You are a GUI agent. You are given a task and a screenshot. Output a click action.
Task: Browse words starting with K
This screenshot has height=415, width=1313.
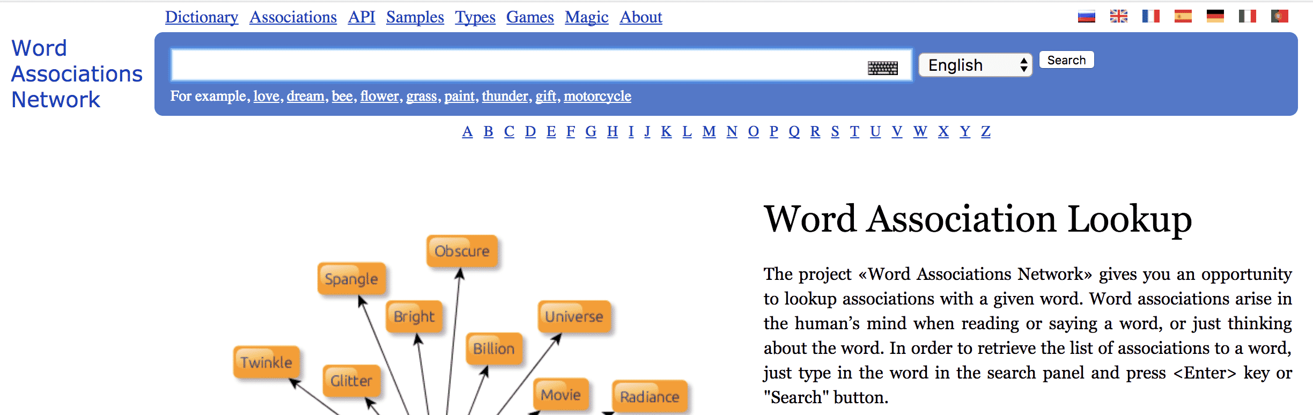coord(666,131)
